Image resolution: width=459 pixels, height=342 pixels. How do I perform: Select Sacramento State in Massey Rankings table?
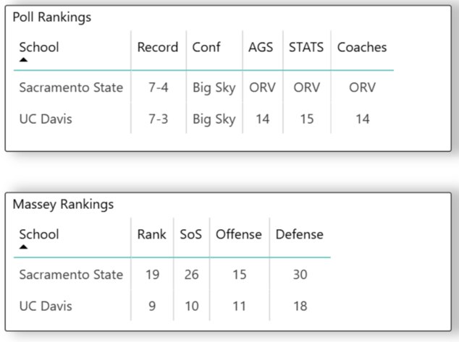click(x=71, y=275)
